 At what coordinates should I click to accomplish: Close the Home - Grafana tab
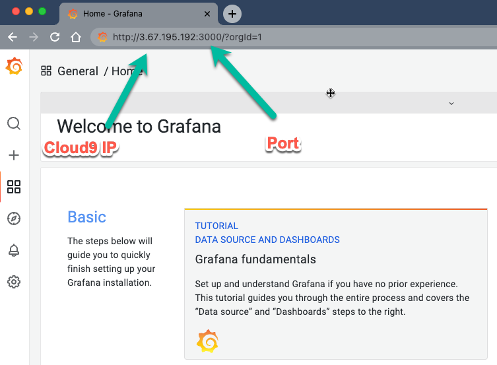point(207,14)
